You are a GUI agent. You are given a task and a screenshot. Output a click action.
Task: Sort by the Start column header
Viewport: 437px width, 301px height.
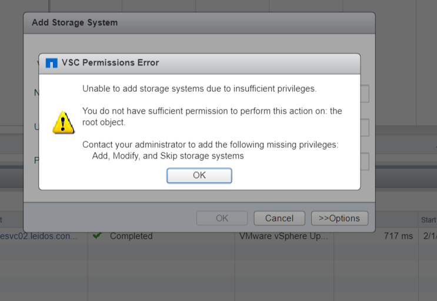428,220
